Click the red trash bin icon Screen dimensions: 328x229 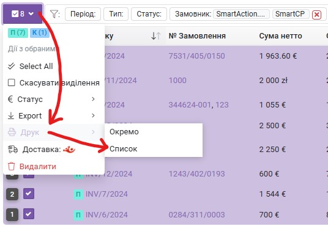pos(11,166)
